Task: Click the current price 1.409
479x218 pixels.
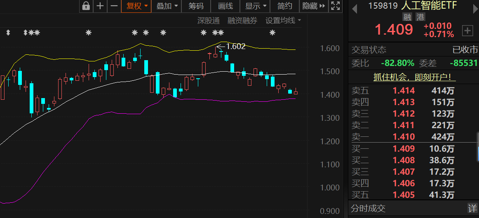Action: pyautogui.click(x=394, y=30)
